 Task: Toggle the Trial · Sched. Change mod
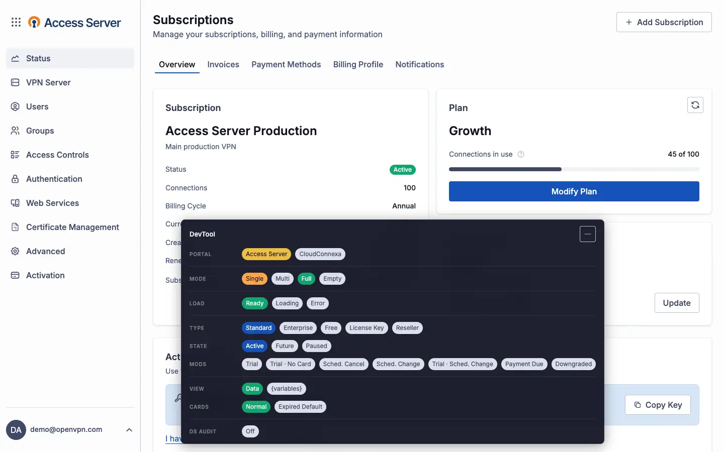463,364
